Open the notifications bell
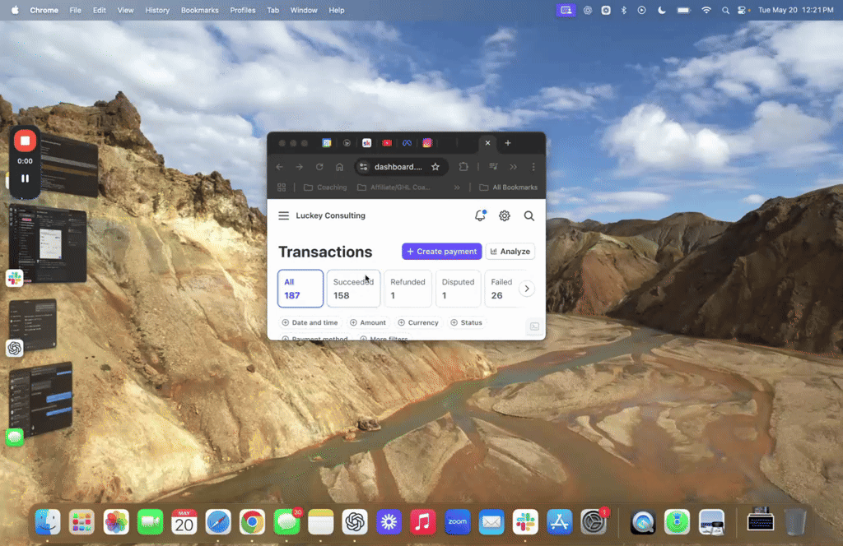843x546 pixels. tap(480, 215)
